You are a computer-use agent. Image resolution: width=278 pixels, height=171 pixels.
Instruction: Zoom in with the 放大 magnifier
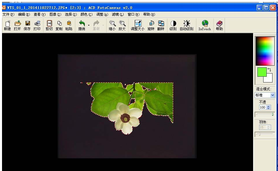coord(122,25)
